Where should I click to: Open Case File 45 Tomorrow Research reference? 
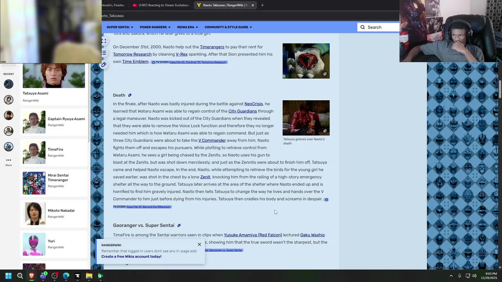pyautogui.click(x=198, y=62)
